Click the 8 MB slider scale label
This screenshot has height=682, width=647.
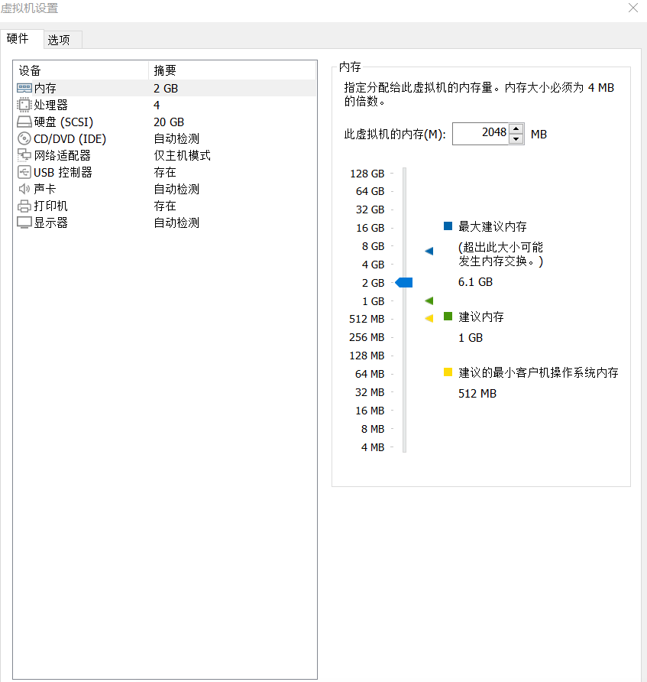click(x=373, y=429)
